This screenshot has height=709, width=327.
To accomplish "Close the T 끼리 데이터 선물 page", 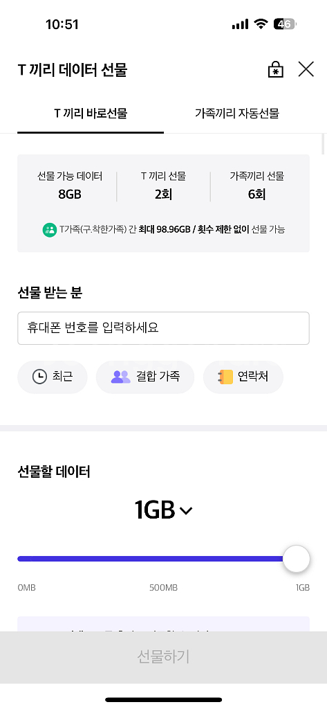I will [x=306, y=69].
